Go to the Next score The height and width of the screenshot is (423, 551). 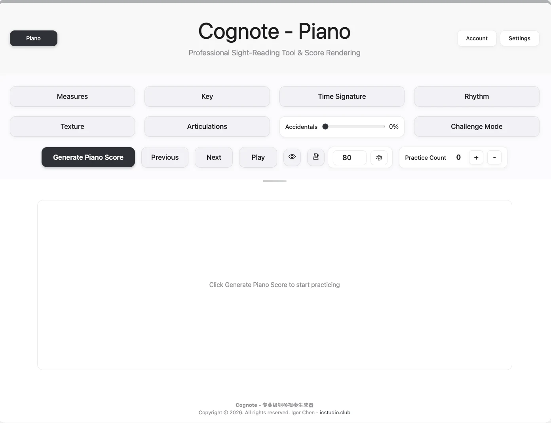214,157
